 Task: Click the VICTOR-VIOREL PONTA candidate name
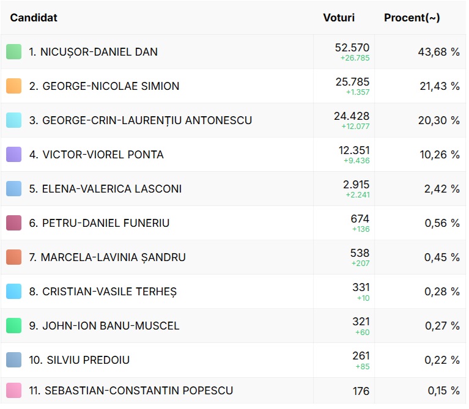click(96, 155)
